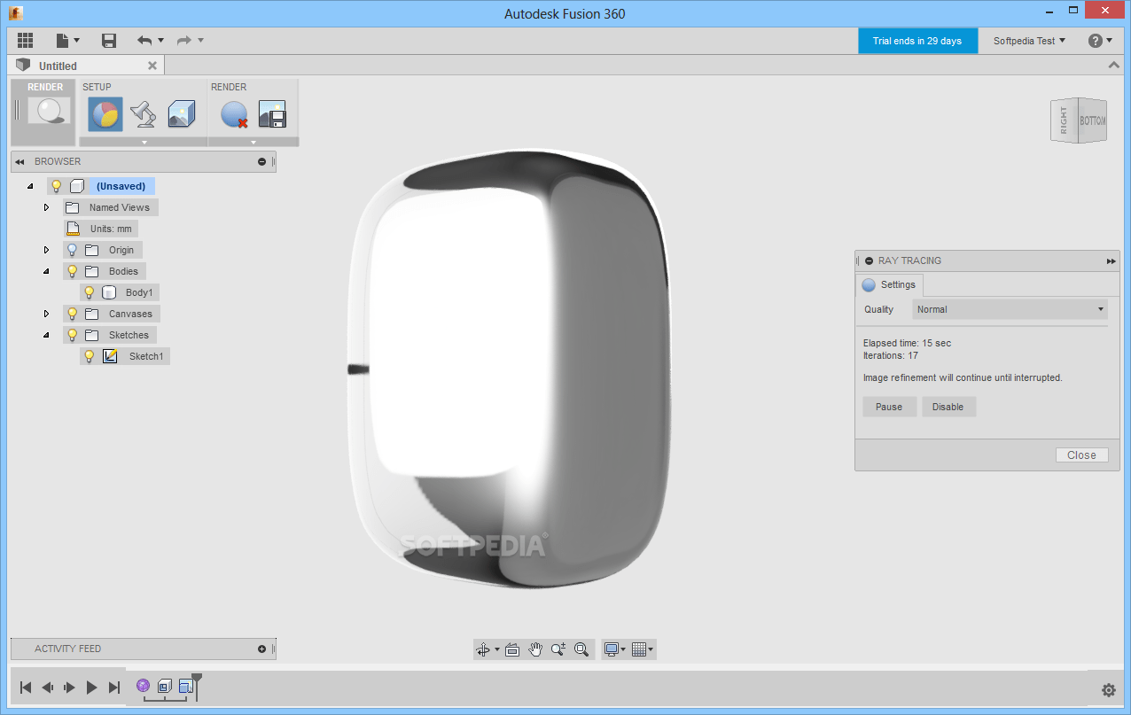Open the Softpedia Test account menu
This screenshot has height=715, width=1131.
click(x=1029, y=41)
